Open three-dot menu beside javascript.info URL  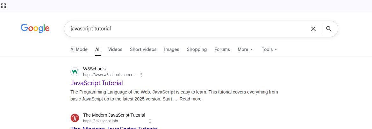coord(150,121)
